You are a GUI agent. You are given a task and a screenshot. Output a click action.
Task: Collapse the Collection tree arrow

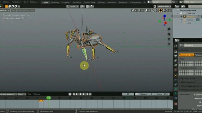point(178,13)
